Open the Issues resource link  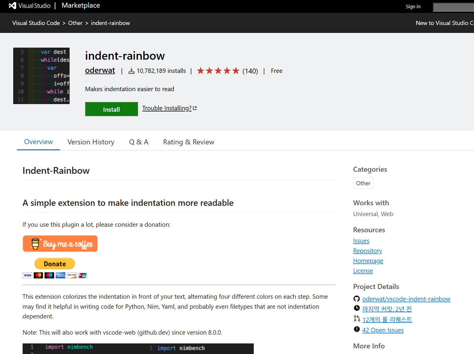point(361,241)
